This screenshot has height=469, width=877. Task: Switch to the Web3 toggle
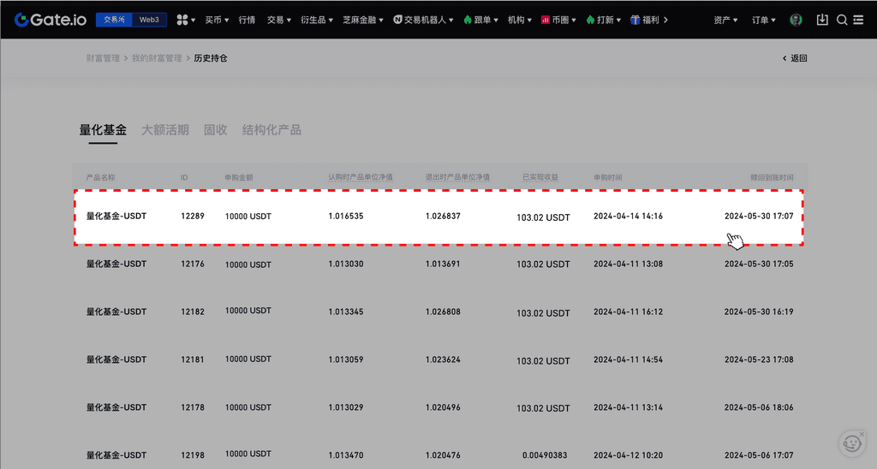pos(148,20)
